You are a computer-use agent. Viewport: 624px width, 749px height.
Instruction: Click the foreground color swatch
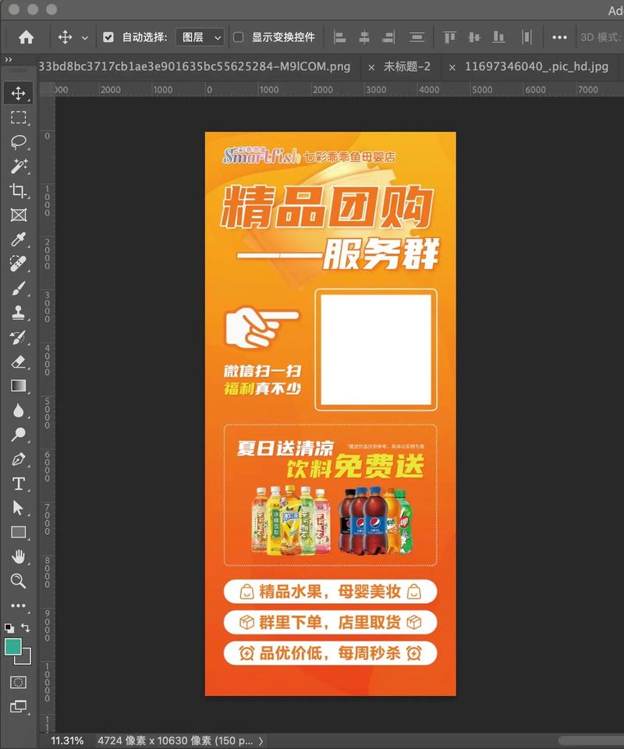tap(12, 648)
